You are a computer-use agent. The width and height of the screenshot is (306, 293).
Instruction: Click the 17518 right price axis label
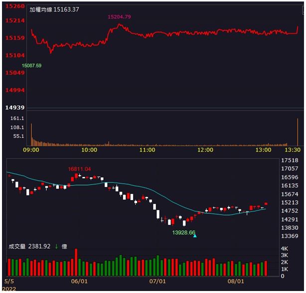[x=290, y=160]
